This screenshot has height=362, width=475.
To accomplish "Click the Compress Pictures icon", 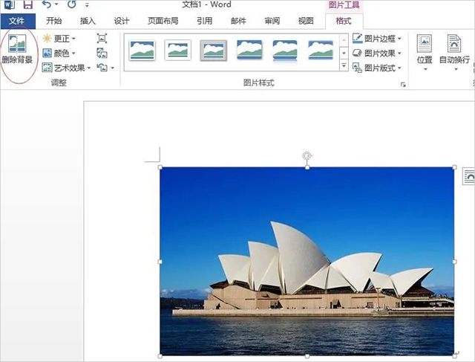I will click(102, 39).
